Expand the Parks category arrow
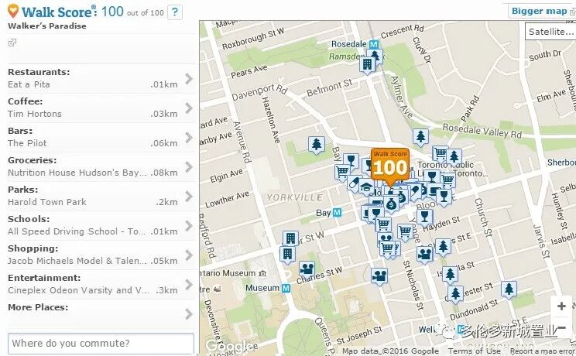This screenshot has height=356, width=576. [189, 196]
